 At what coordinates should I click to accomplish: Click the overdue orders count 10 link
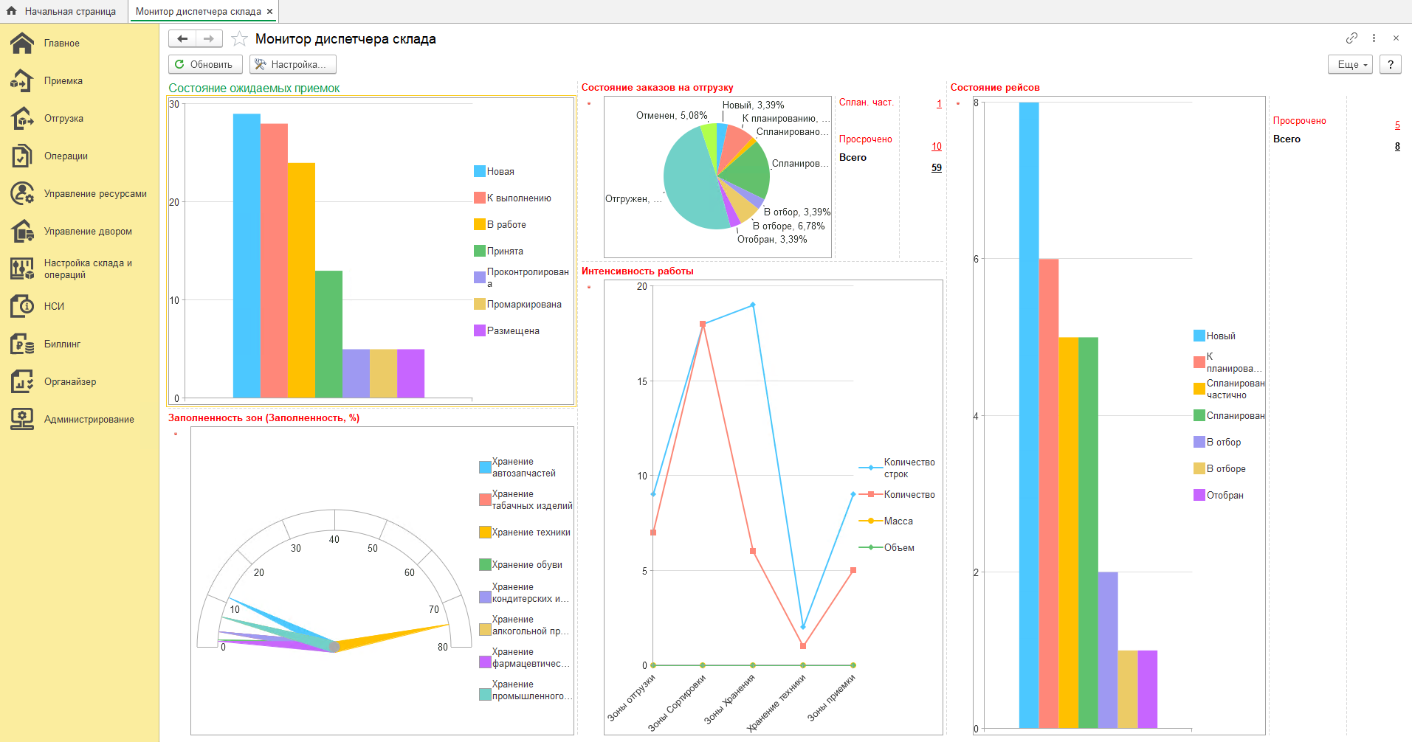point(936,147)
